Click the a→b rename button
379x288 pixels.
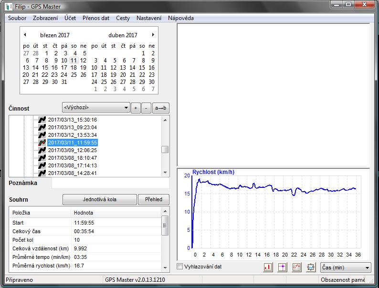(161, 108)
